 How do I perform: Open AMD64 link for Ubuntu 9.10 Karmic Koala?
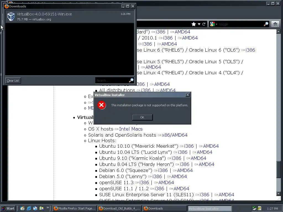tap(198, 158)
